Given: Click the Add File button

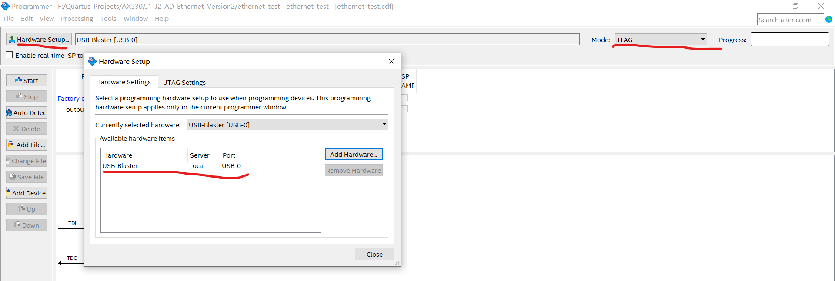Looking at the screenshot, I should pyautogui.click(x=27, y=145).
